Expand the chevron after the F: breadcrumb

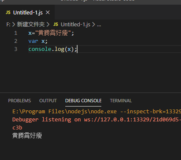click(x=14, y=25)
